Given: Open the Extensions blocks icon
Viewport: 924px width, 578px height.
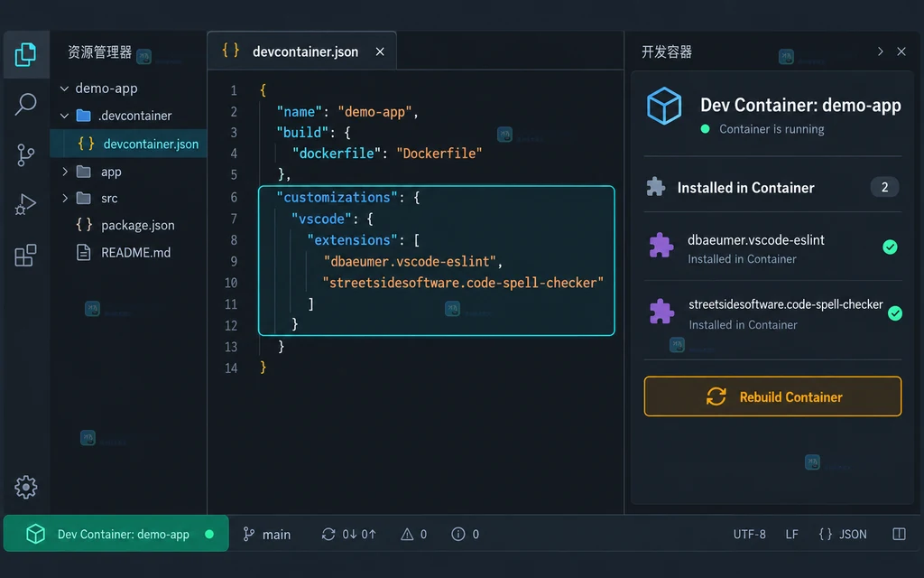Looking at the screenshot, I should pos(25,256).
